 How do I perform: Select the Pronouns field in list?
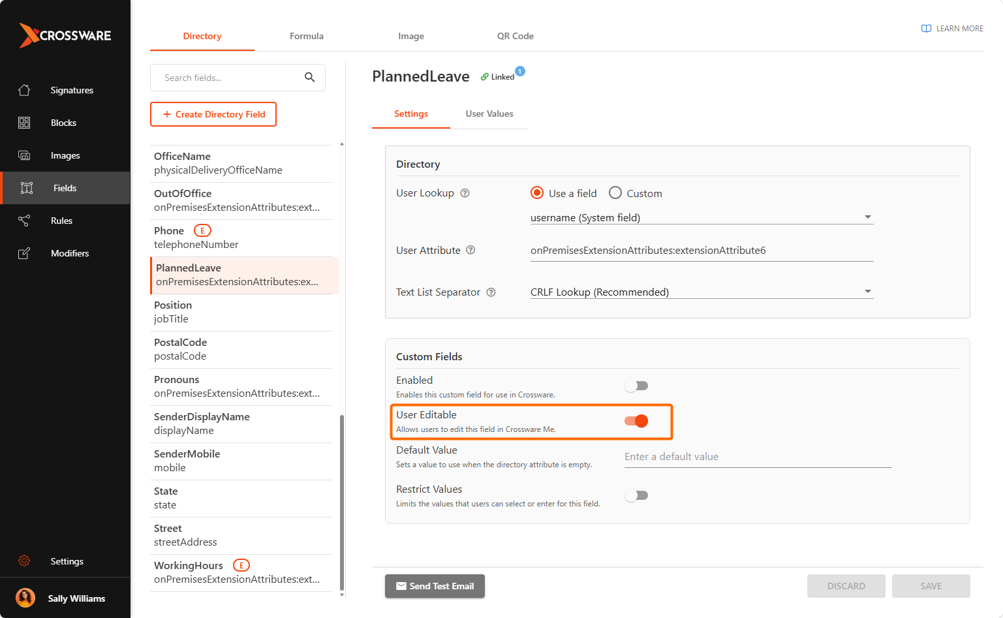point(241,386)
